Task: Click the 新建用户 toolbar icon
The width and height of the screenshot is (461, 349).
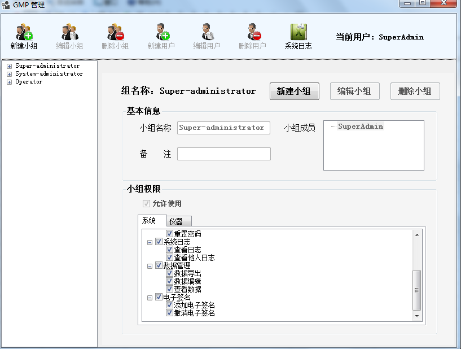Action: tap(161, 33)
